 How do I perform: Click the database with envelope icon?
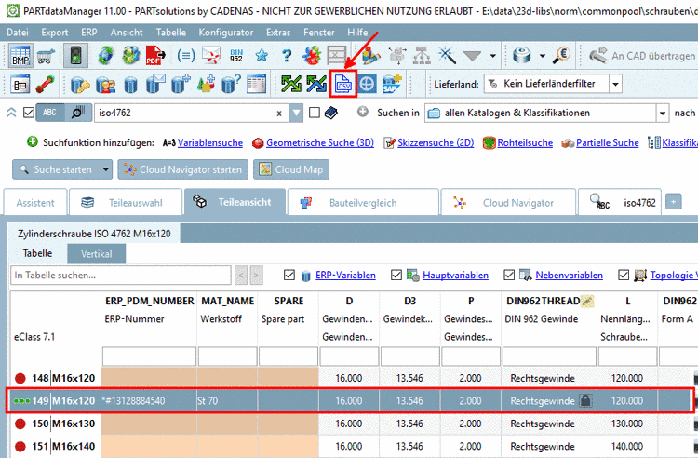155,84
